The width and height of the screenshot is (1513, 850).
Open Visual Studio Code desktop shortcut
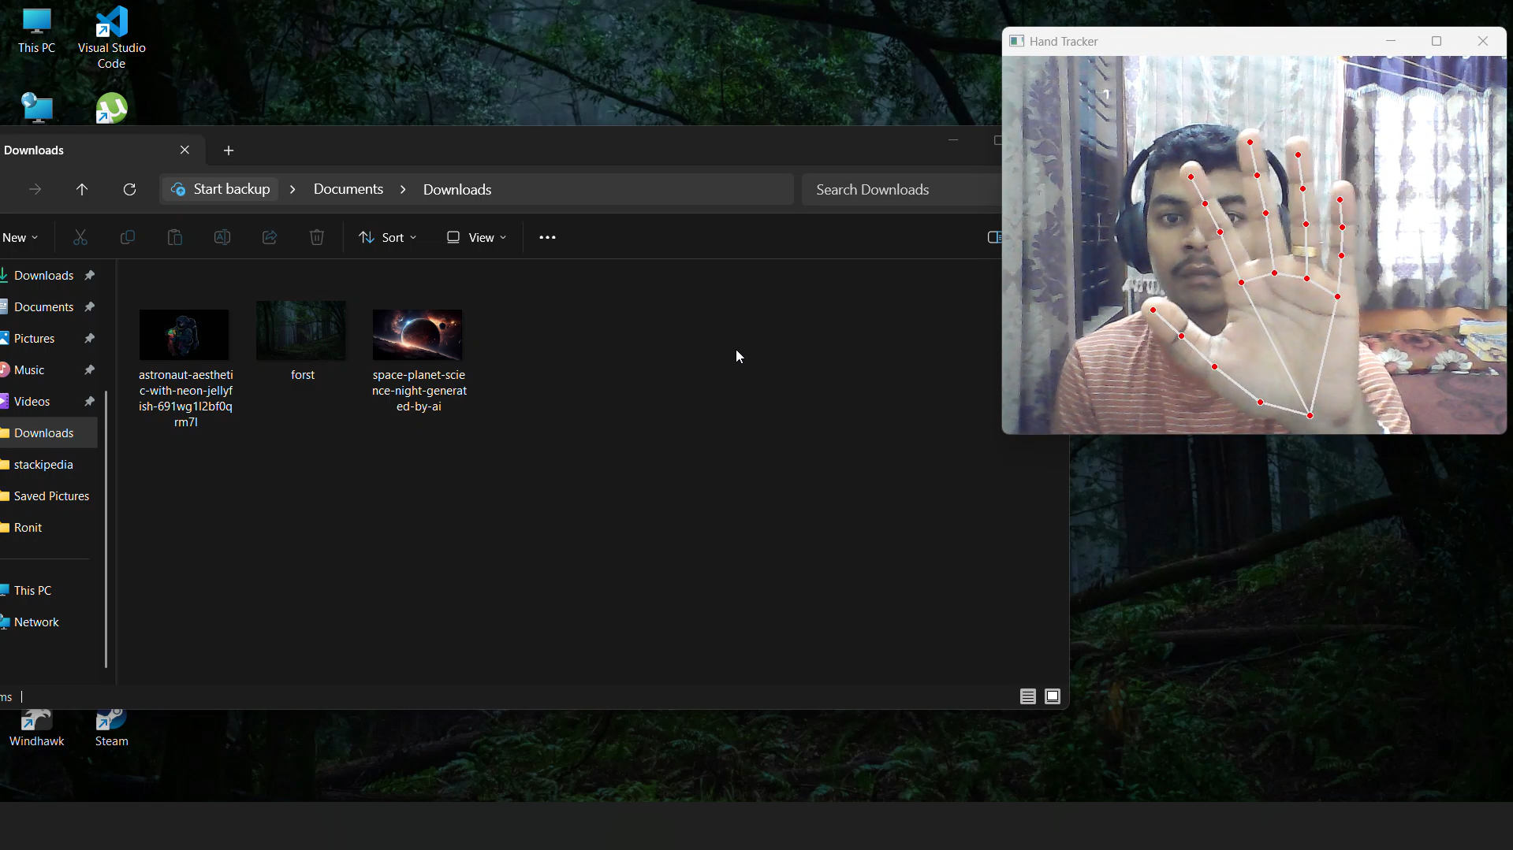[111, 38]
